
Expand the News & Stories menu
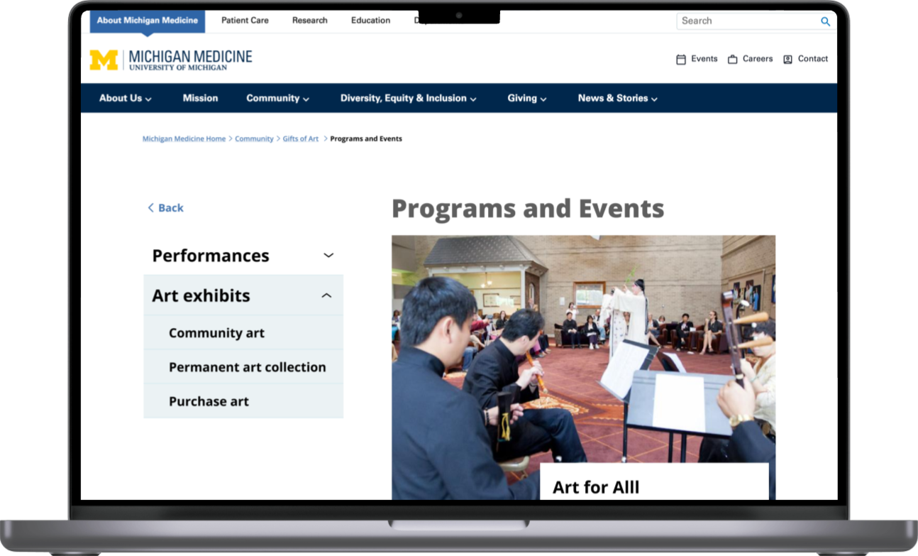pyautogui.click(x=617, y=99)
